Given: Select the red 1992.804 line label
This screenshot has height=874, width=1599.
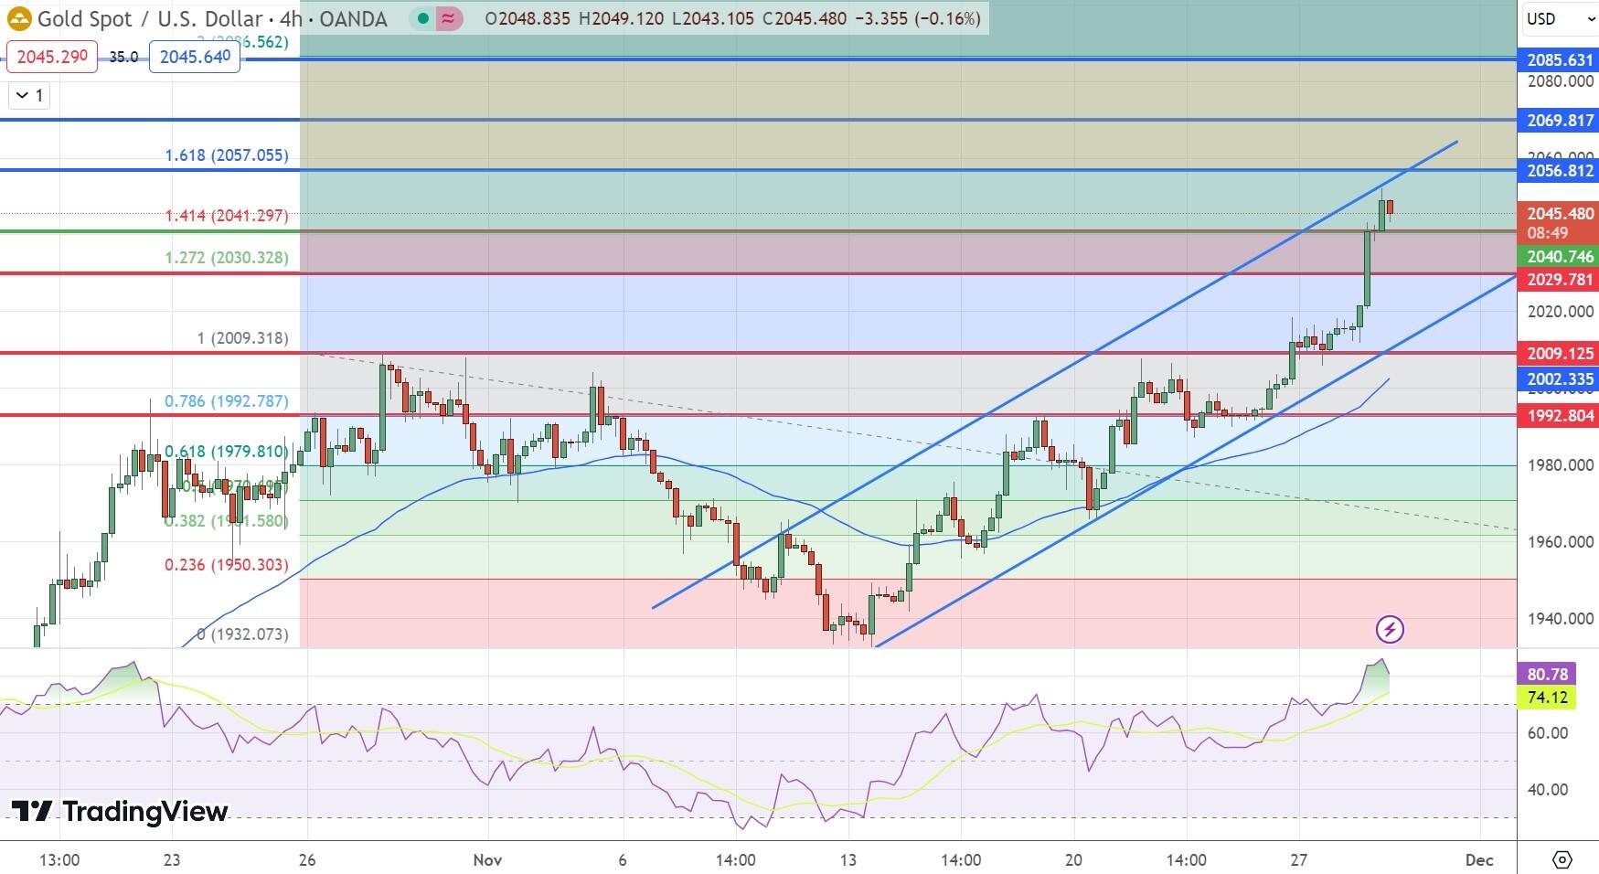Looking at the screenshot, I should point(1559,416).
